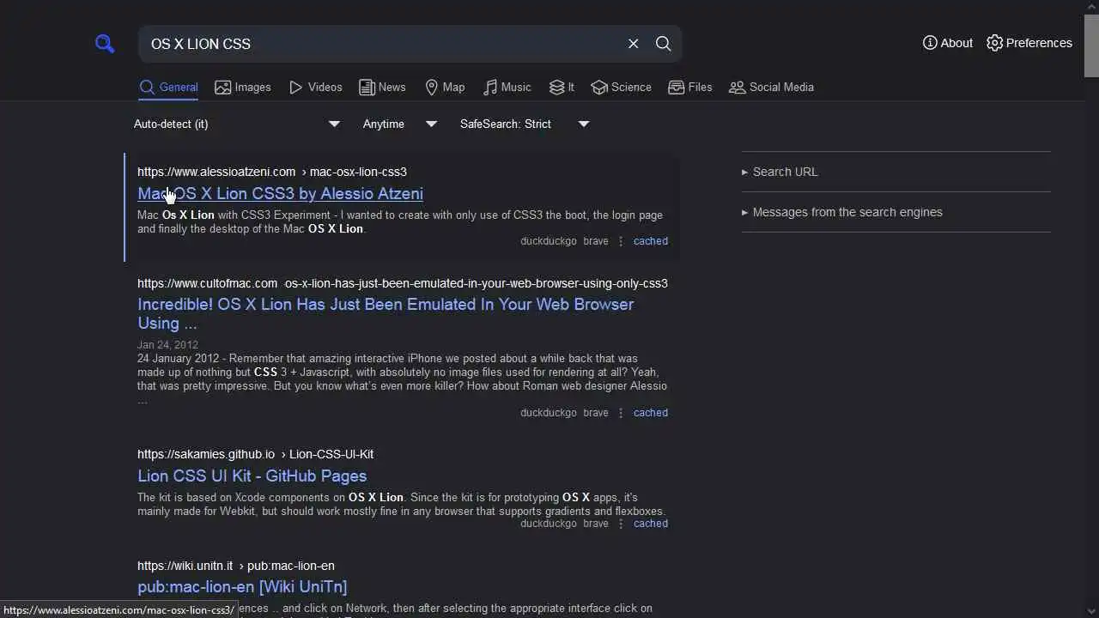Viewport: 1099px width, 618px height.
Task: Switch to the Music tab
Action: coord(507,87)
